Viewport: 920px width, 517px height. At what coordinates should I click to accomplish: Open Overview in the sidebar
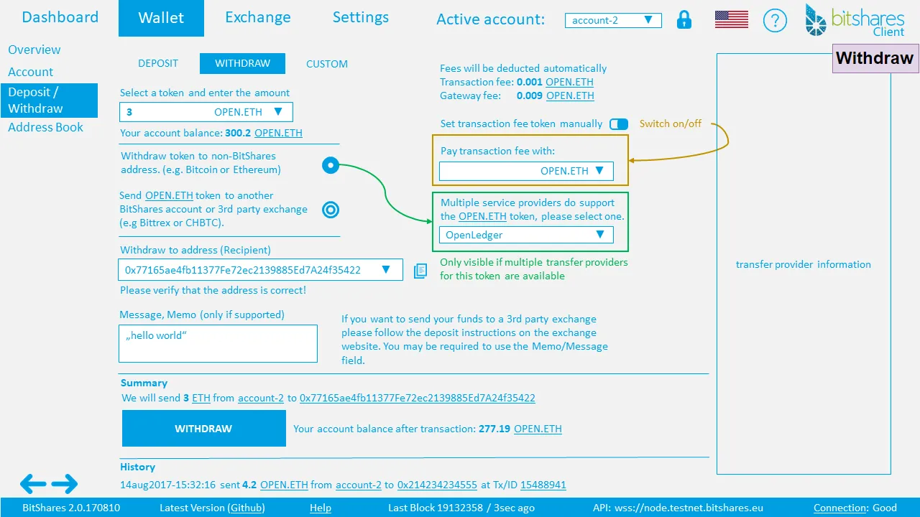tap(34, 50)
